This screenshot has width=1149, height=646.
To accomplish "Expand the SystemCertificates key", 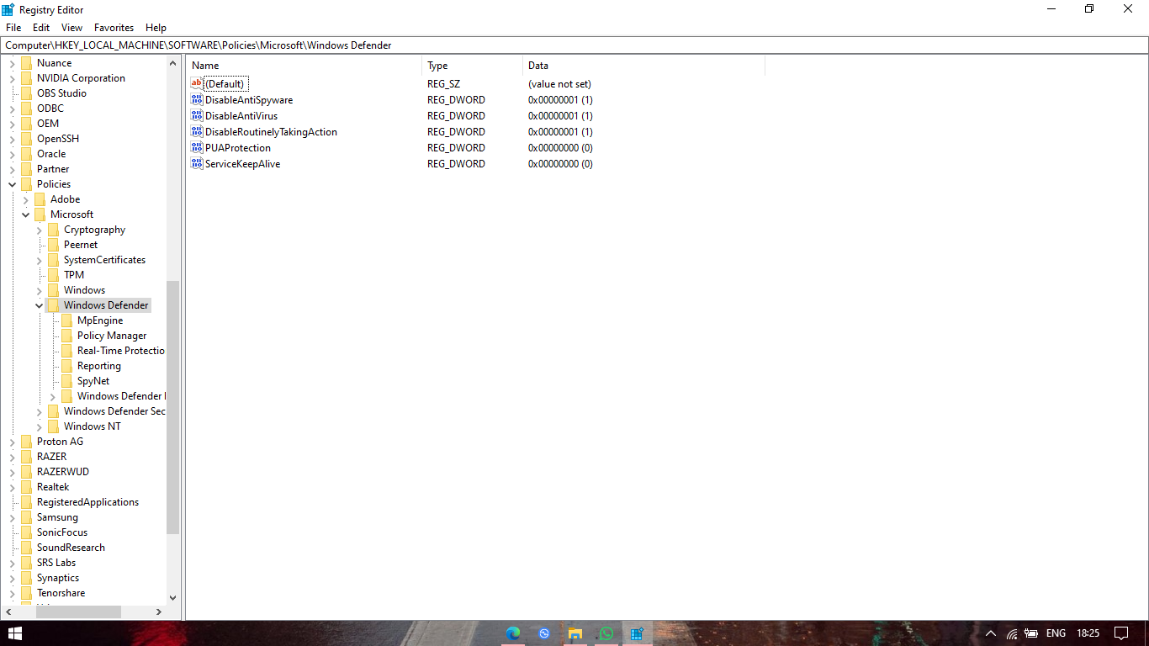I will point(40,260).
